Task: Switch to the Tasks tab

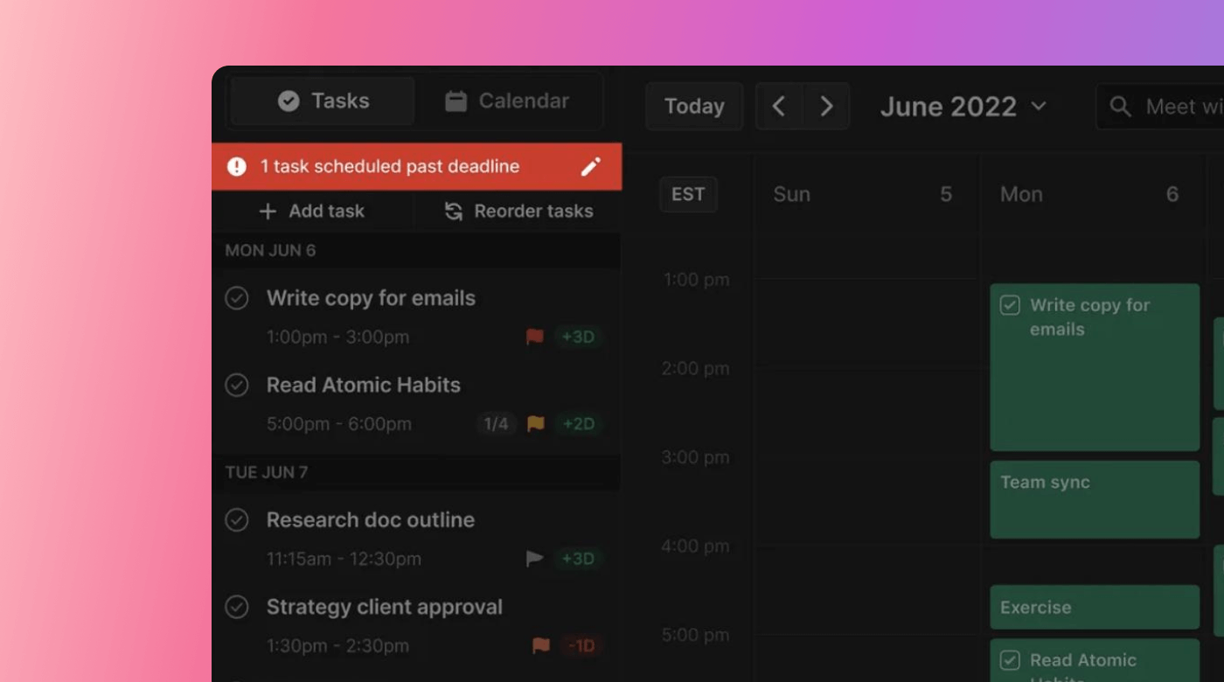Action: (323, 101)
